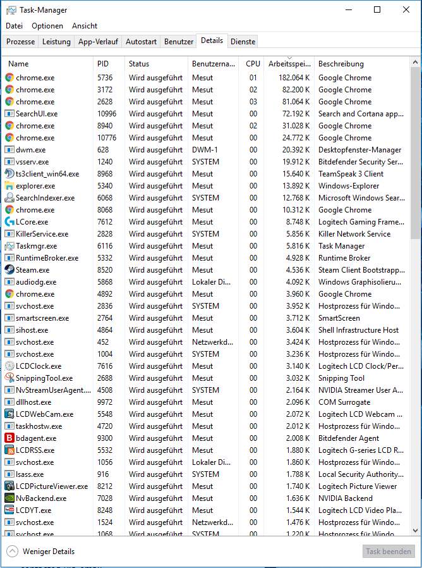Click the explorer.exe folder icon
Viewport: 422px width, 568px height.
coord(9,186)
